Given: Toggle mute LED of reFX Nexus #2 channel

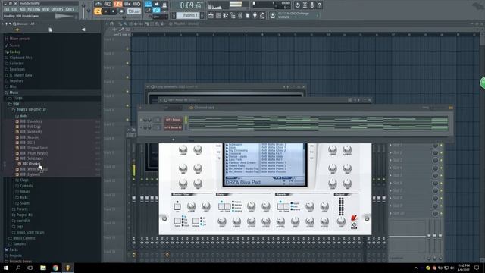Looking at the screenshot, I should pyautogui.click(x=142, y=127).
